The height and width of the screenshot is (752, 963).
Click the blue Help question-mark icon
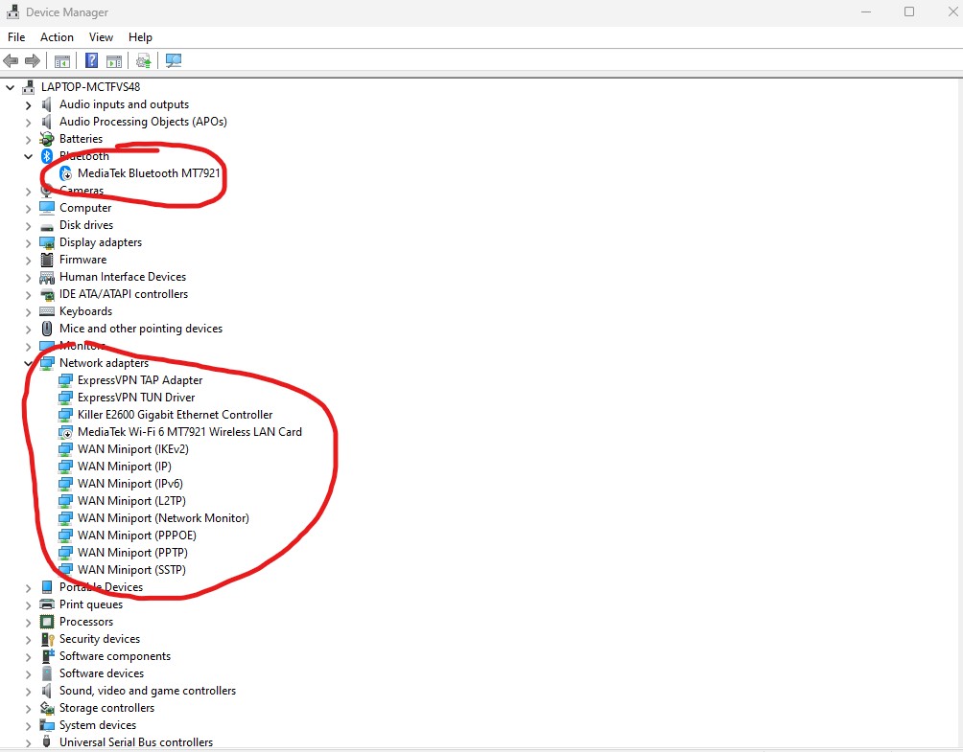click(91, 60)
